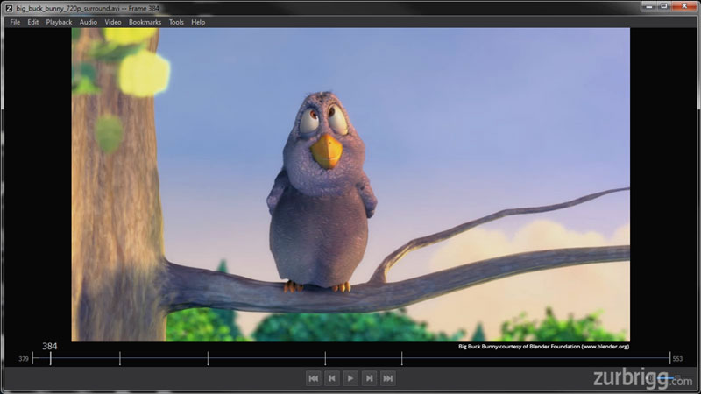Open the Tools menu
Image resolution: width=701 pixels, height=394 pixels.
176,22
